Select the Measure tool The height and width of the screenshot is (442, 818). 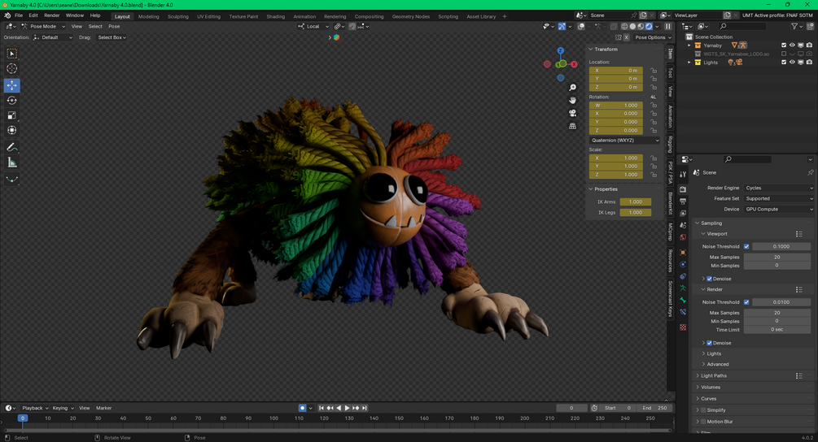[x=12, y=162]
